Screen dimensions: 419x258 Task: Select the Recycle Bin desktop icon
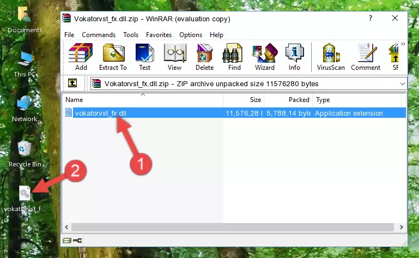25,154
